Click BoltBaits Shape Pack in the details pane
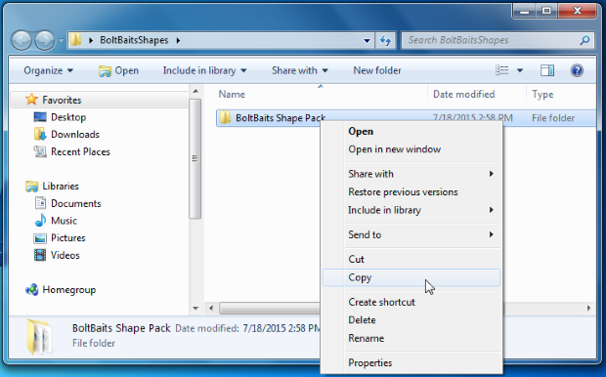The height and width of the screenshot is (377, 606). point(121,328)
